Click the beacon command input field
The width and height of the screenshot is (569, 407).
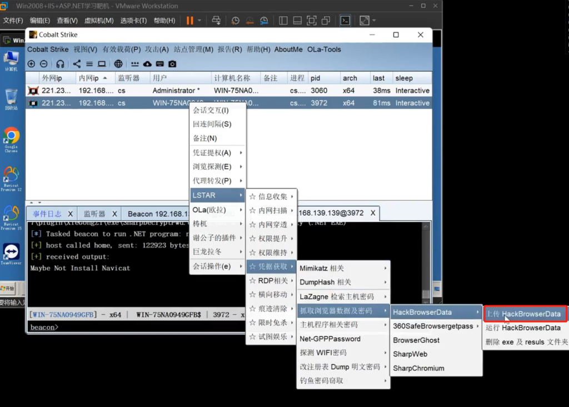tap(152, 327)
